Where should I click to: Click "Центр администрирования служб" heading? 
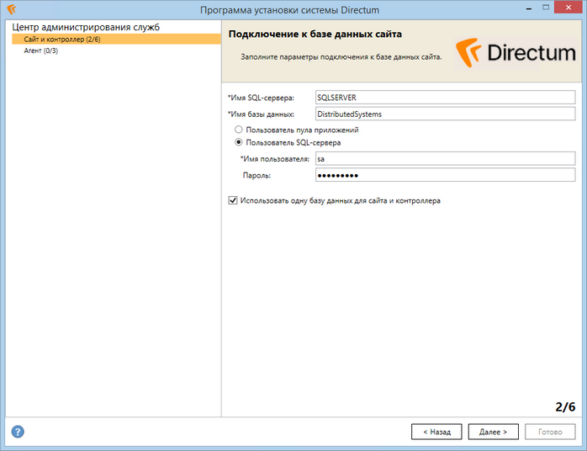86,27
